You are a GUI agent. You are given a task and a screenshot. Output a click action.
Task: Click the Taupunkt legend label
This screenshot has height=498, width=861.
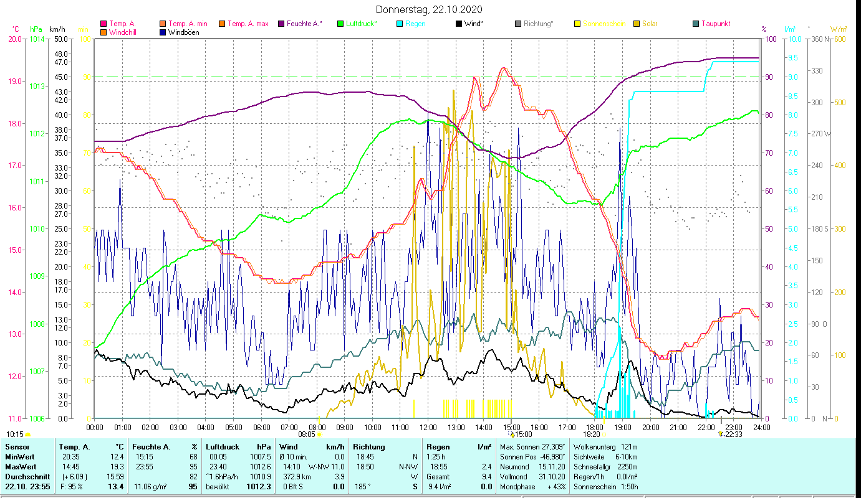click(x=716, y=24)
